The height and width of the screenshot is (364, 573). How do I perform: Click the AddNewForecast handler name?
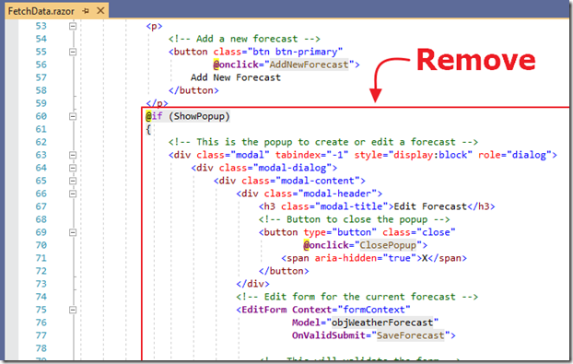click(310, 65)
